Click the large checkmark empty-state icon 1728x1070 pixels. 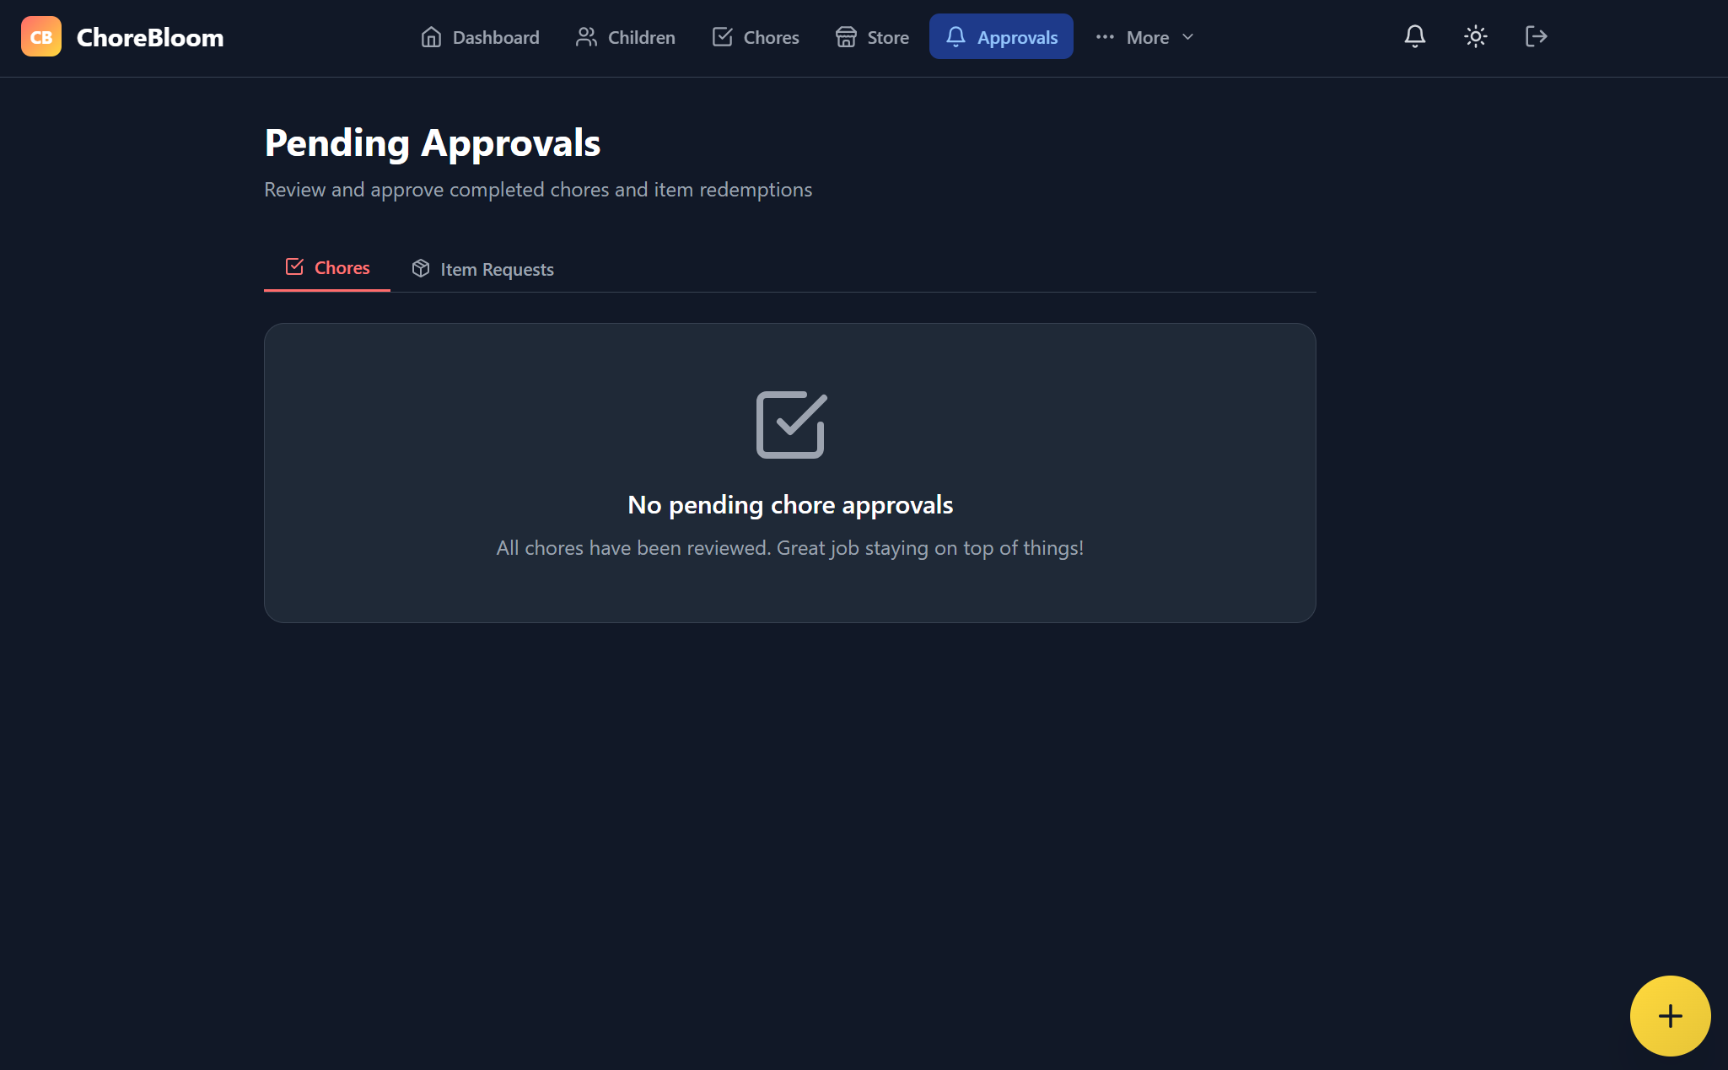(790, 424)
